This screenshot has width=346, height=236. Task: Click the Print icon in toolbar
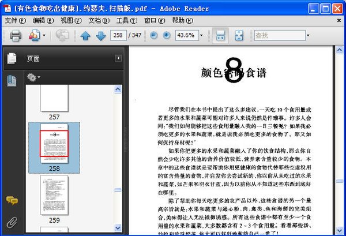[16, 35]
